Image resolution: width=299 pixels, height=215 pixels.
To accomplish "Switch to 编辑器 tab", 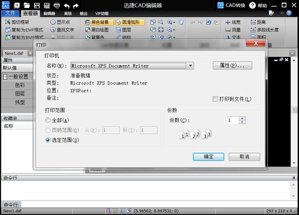I will click(x=49, y=13).
